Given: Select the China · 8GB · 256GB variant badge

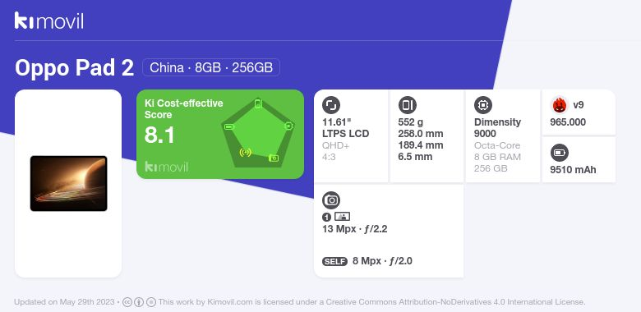Looking at the screenshot, I should click(x=211, y=67).
